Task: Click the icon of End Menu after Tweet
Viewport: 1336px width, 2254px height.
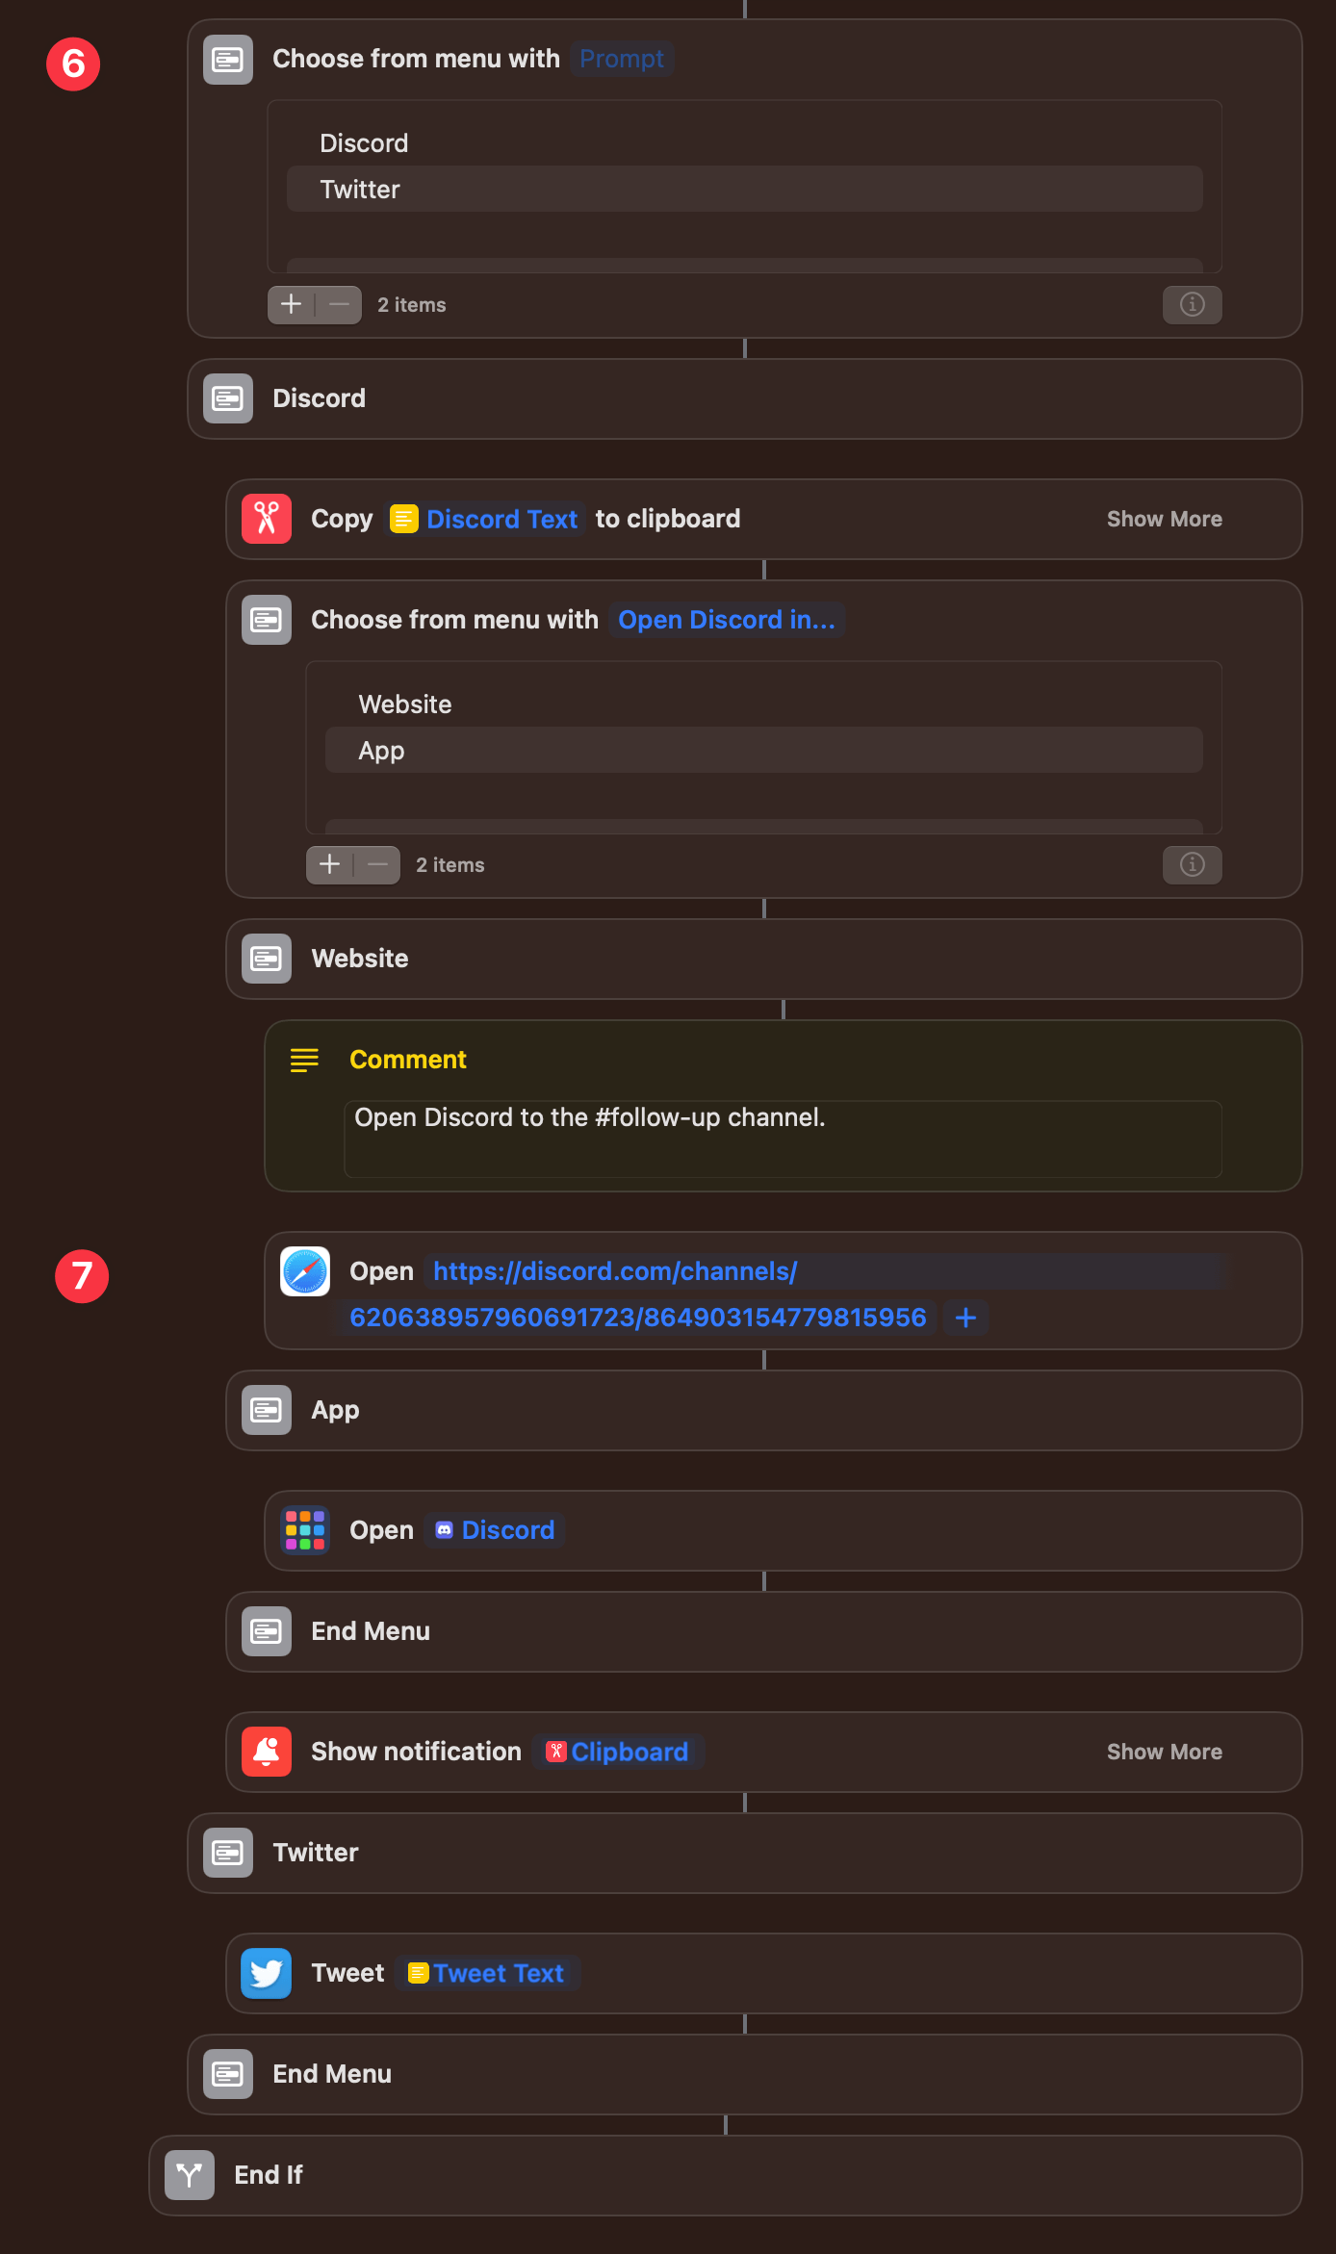Action: point(228,2074)
